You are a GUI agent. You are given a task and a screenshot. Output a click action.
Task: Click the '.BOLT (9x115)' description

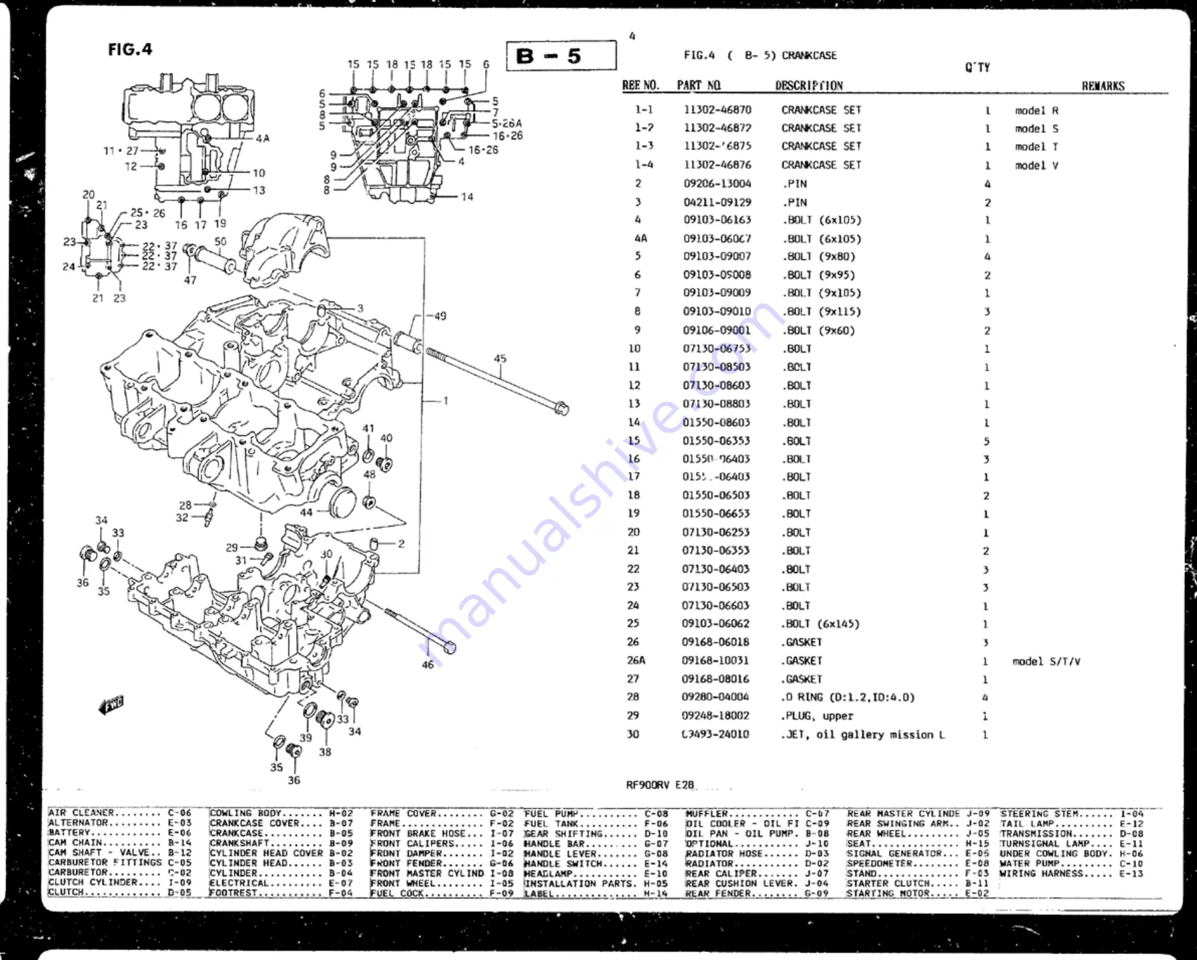click(x=821, y=312)
